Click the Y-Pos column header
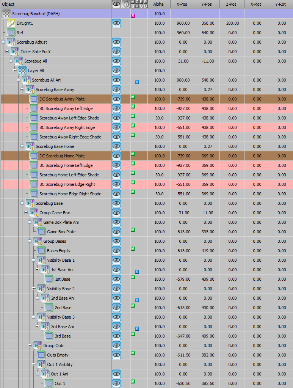The width and height of the screenshot is (293, 388). point(207,4)
